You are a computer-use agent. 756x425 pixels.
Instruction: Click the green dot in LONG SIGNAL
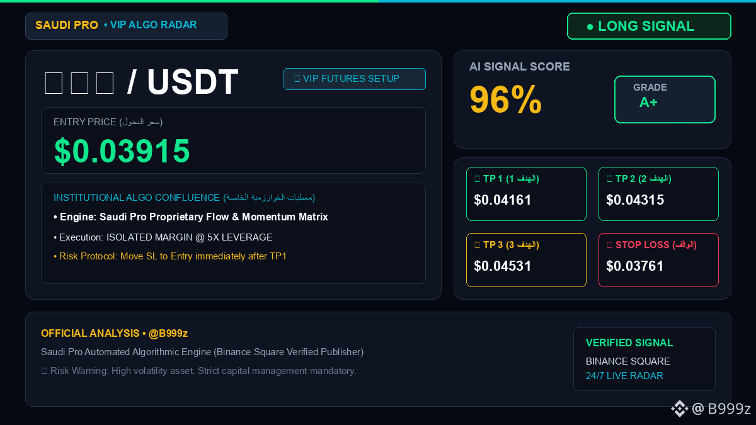(x=590, y=26)
